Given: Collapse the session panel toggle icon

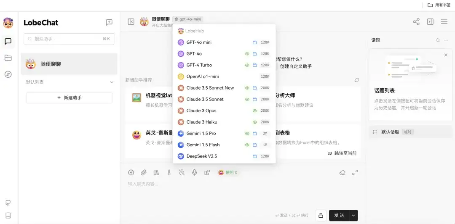Looking at the screenshot, I should [x=131, y=22].
